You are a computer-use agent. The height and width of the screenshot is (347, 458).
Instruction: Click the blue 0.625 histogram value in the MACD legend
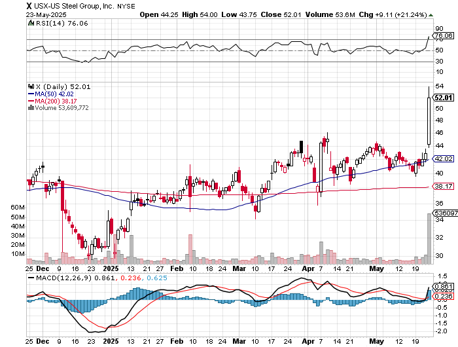coord(157,278)
